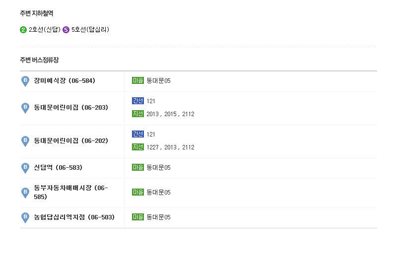Select the 농협답십리역지점 (06-503) bus stop
Viewport: 397px width, 271px height.
(x=74, y=217)
